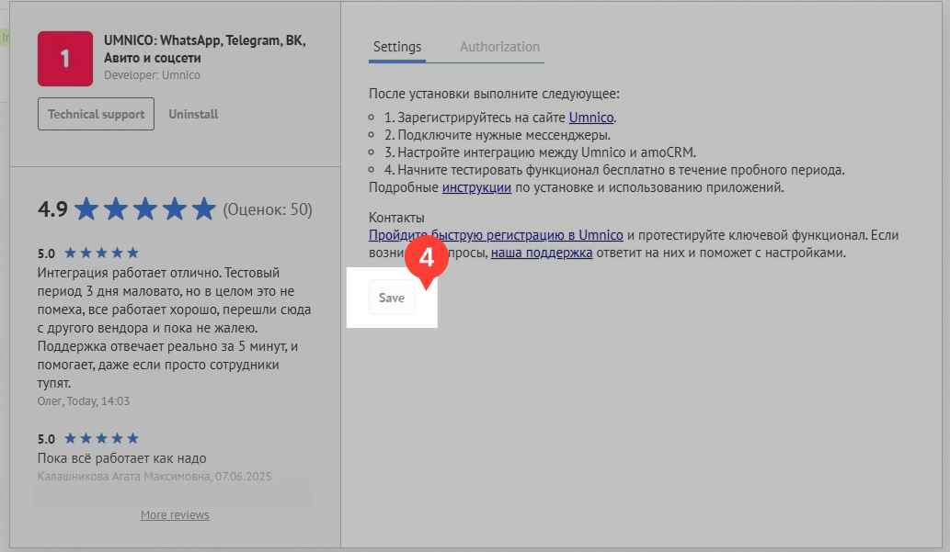Click the Uninstall option

[193, 114]
